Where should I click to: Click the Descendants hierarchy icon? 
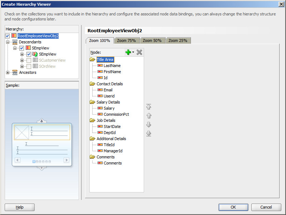(15, 42)
